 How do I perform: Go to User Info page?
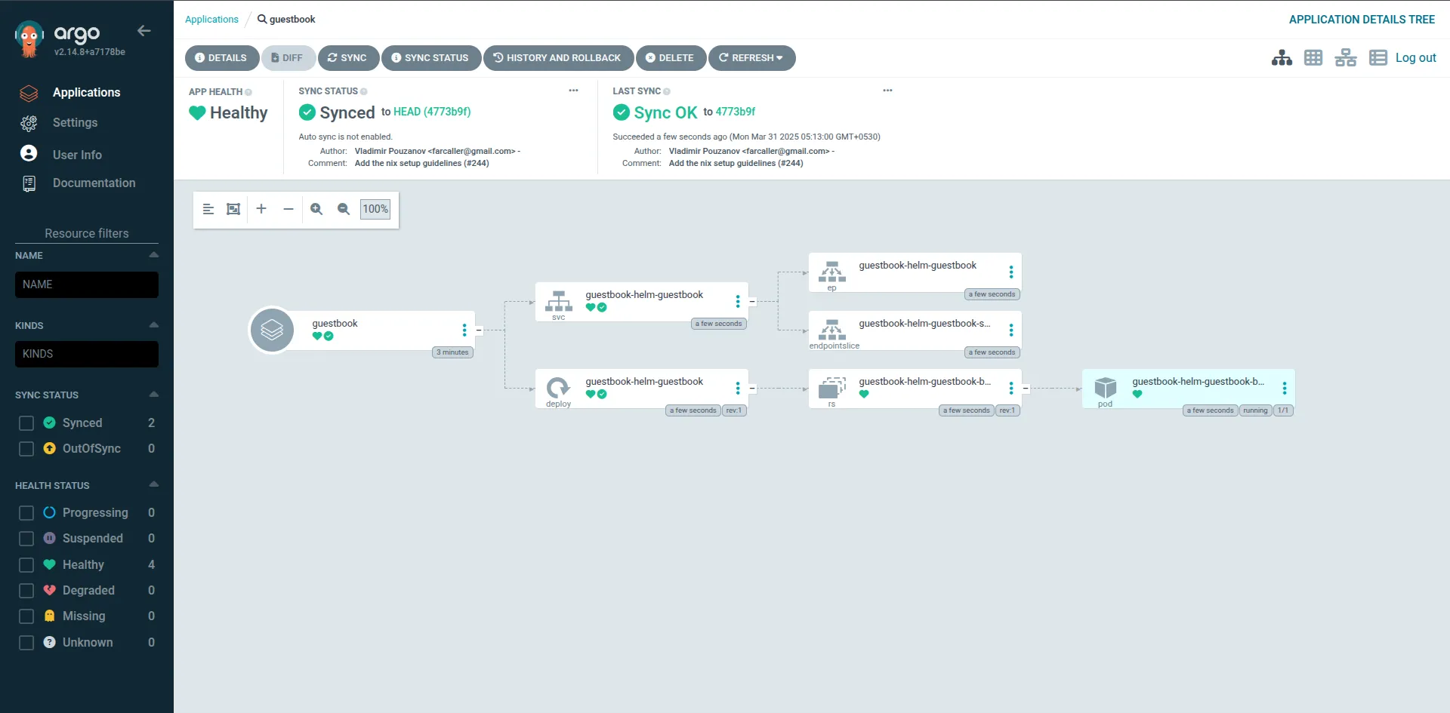77,154
